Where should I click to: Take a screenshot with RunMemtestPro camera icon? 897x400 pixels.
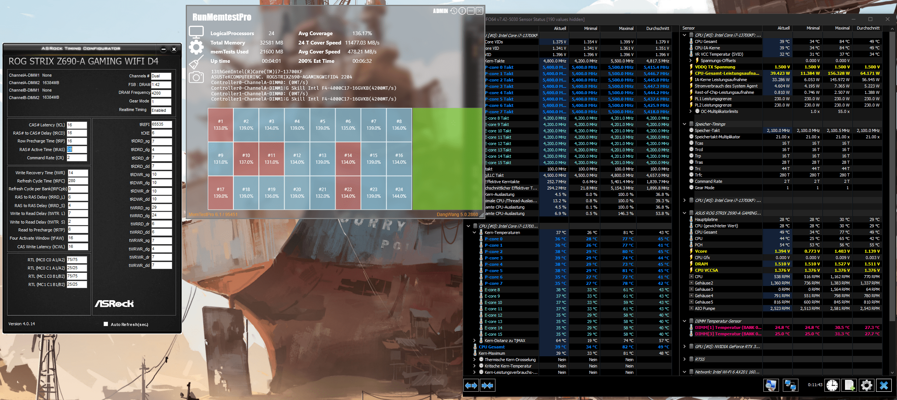pyautogui.click(x=196, y=77)
